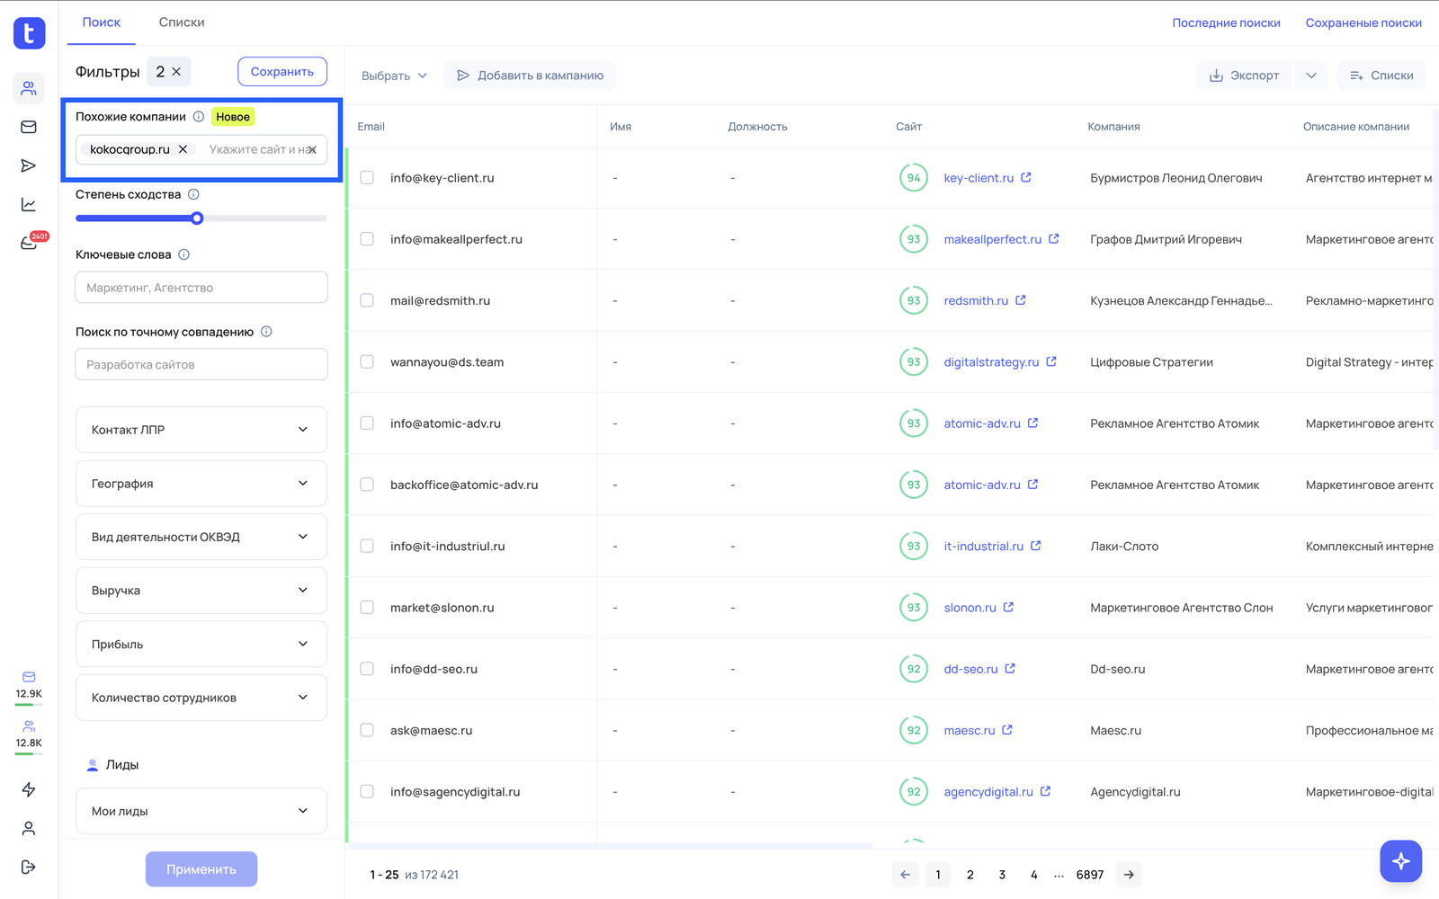Viewport: 1439px width, 899px height.
Task: Open the analytics chart icon in sidebar
Action: (29, 205)
